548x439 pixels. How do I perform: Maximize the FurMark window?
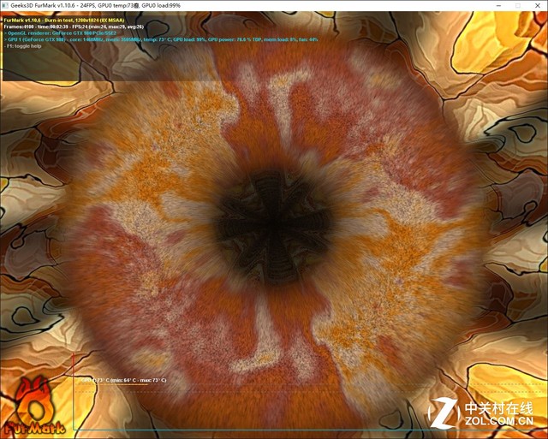click(x=517, y=5)
